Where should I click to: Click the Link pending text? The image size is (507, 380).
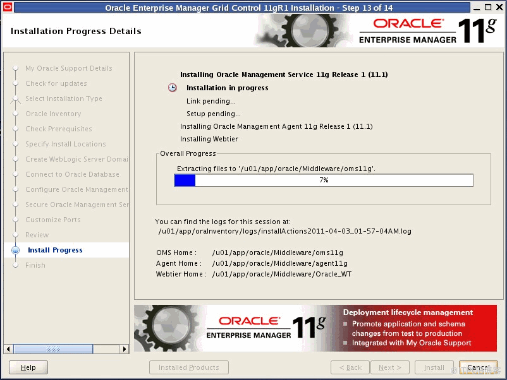point(211,101)
